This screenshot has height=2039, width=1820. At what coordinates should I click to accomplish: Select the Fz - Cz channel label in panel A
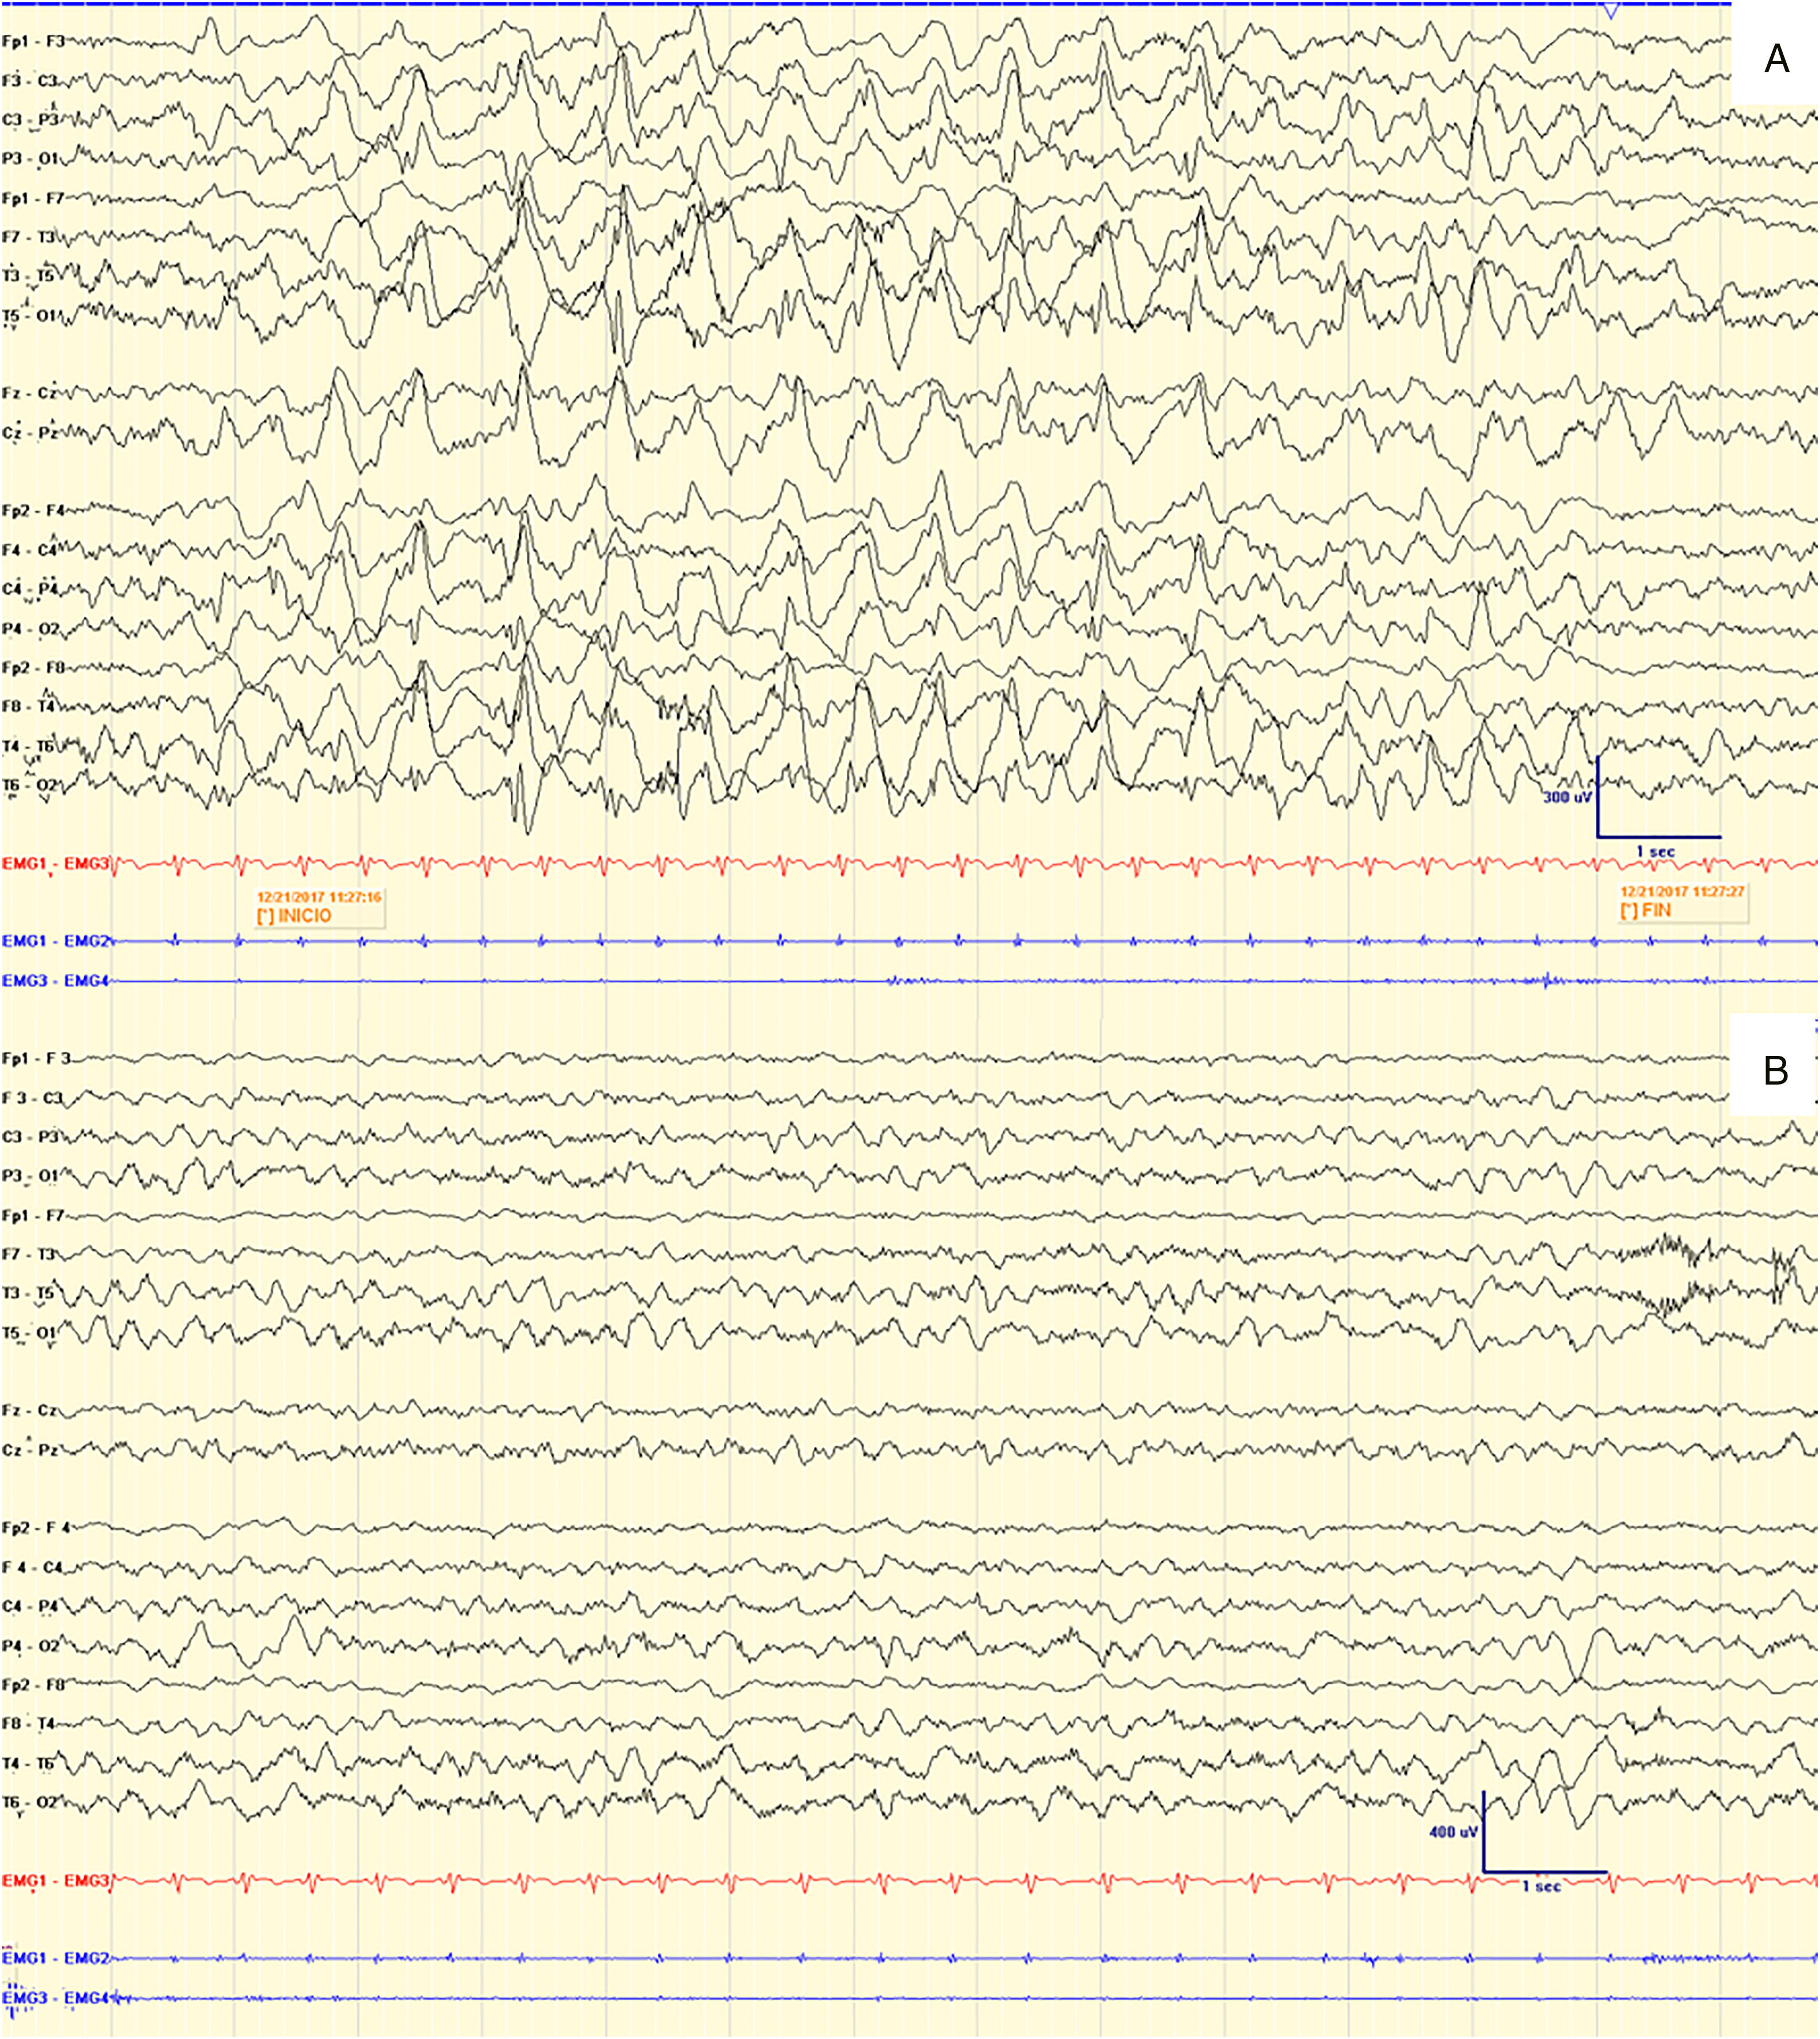tap(30, 393)
